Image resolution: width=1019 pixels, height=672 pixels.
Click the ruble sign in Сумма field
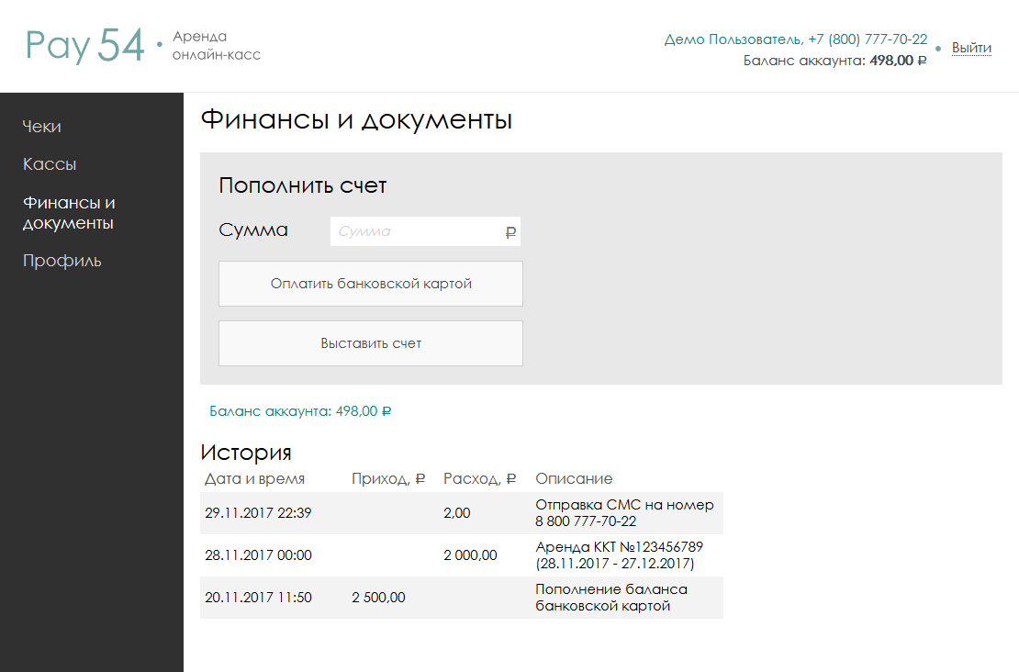(x=510, y=232)
